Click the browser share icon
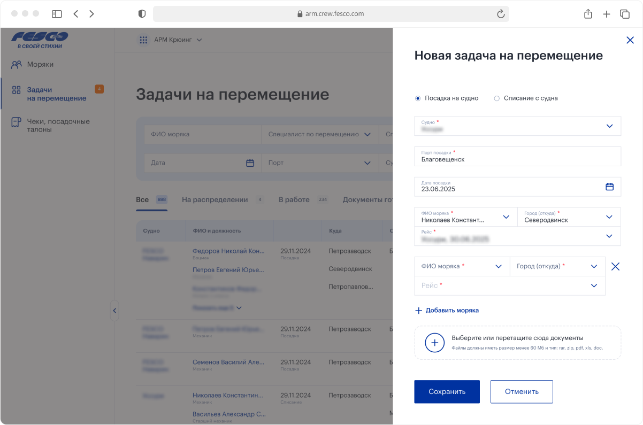The height and width of the screenshot is (425, 643). [x=588, y=14]
